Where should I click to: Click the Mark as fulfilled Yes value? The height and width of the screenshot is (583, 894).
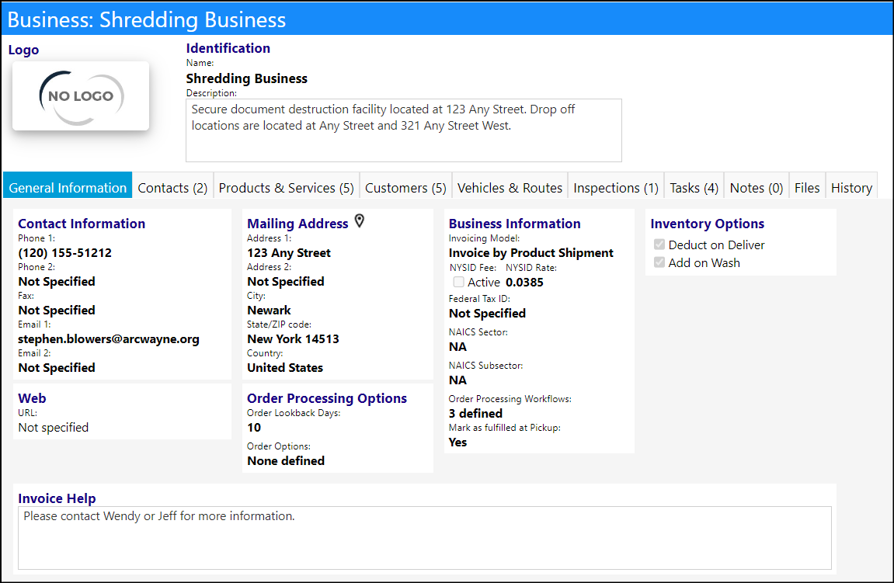point(457,442)
